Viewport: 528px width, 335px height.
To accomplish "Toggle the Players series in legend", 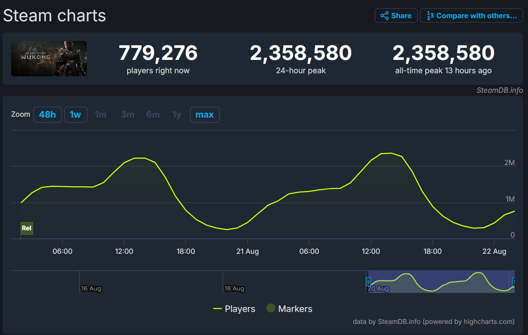I will pos(234,309).
